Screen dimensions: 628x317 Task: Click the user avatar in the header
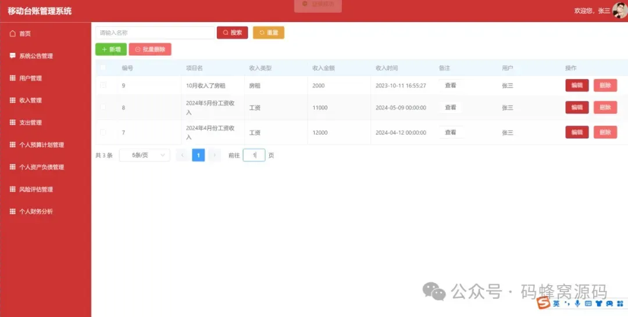pos(620,10)
